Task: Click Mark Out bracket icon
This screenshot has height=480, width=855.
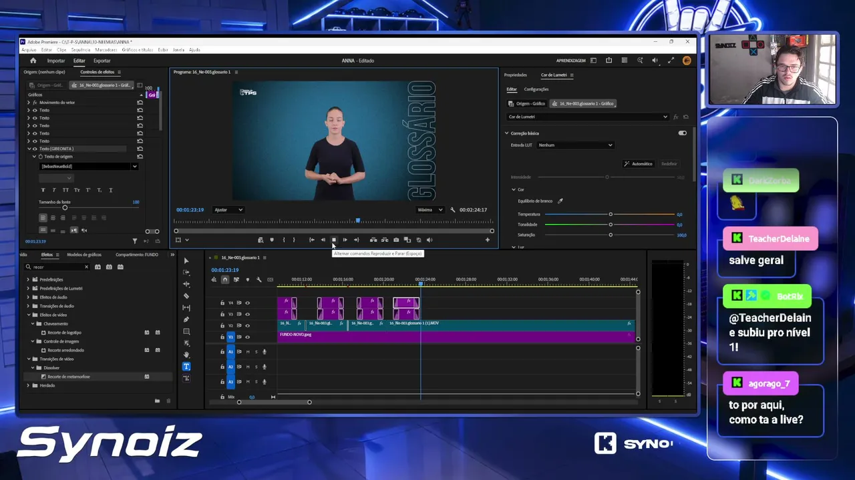Action: click(294, 240)
